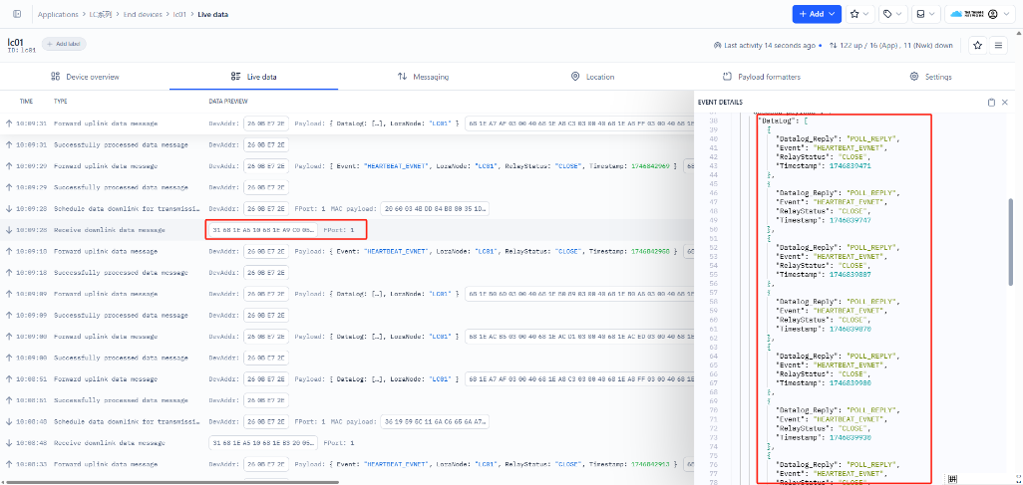Select the 10:09:31 Forward uplink data message row

[x=346, y=123]
